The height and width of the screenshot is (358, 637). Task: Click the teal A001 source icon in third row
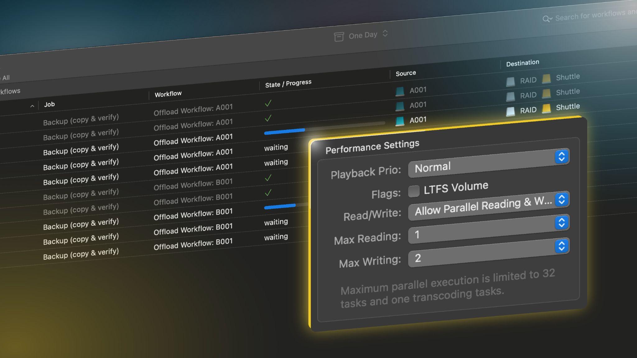click(x=400, y=121)
